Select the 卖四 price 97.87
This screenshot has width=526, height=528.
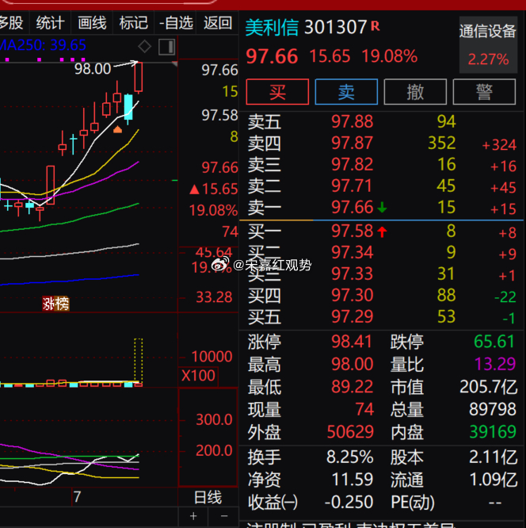click(x=352, y=143)
